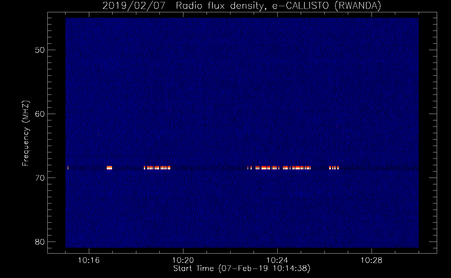
Task: Click the small burst group near 10:26
Action: click(x=334, y=168)
